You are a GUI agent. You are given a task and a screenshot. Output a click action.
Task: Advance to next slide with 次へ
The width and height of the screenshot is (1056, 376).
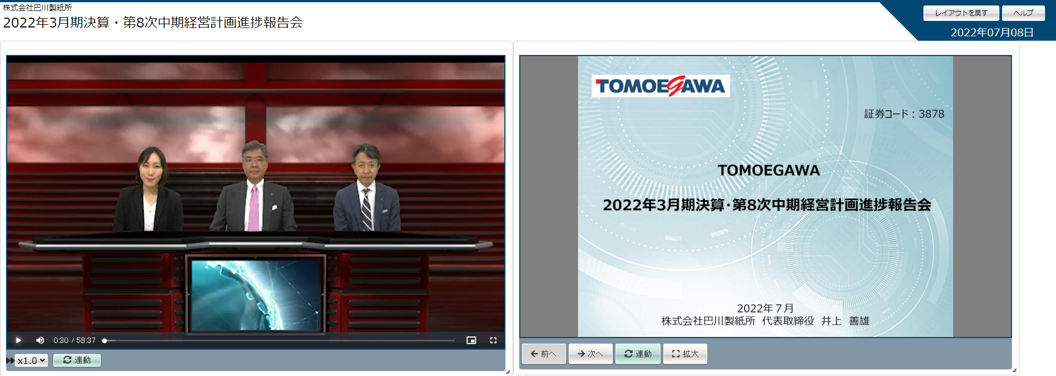click(x=591, y=354)
